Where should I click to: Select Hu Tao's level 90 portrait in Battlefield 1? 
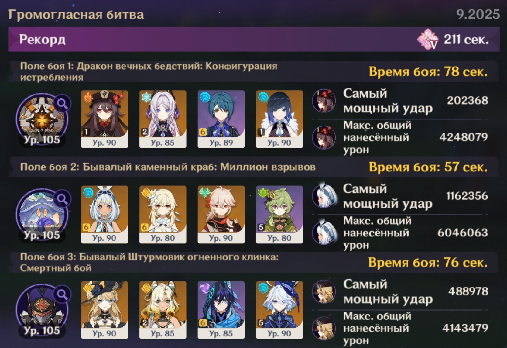click(104, 119)
